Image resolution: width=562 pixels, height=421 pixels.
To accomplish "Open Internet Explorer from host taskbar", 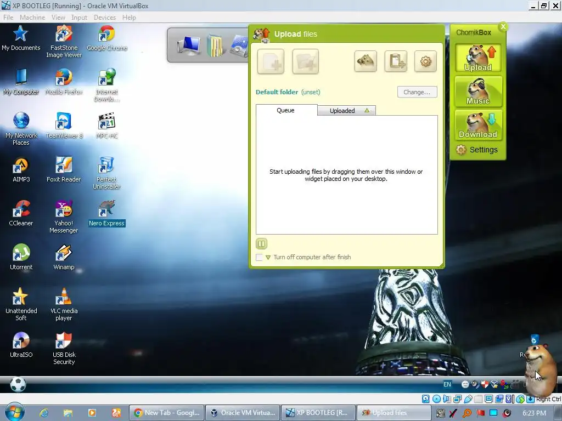I will pyautogui.click(x=44, y=413).
